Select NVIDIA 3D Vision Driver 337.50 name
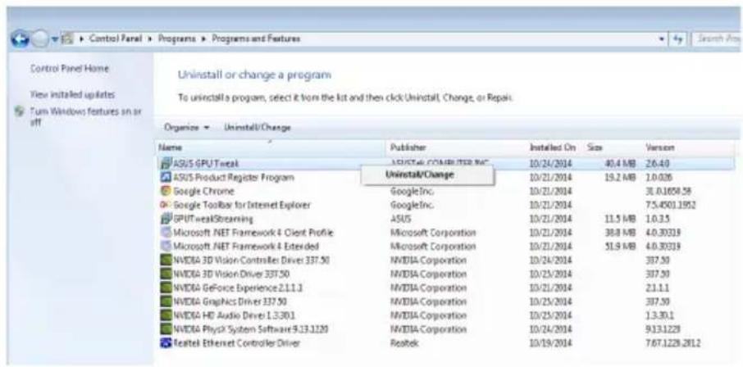 231,274
